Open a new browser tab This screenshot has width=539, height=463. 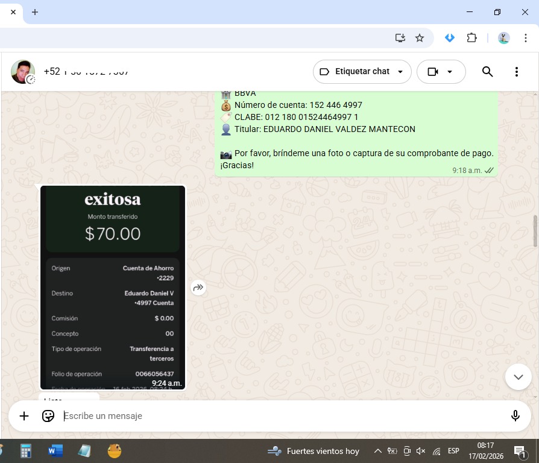(x=35, y=12)
